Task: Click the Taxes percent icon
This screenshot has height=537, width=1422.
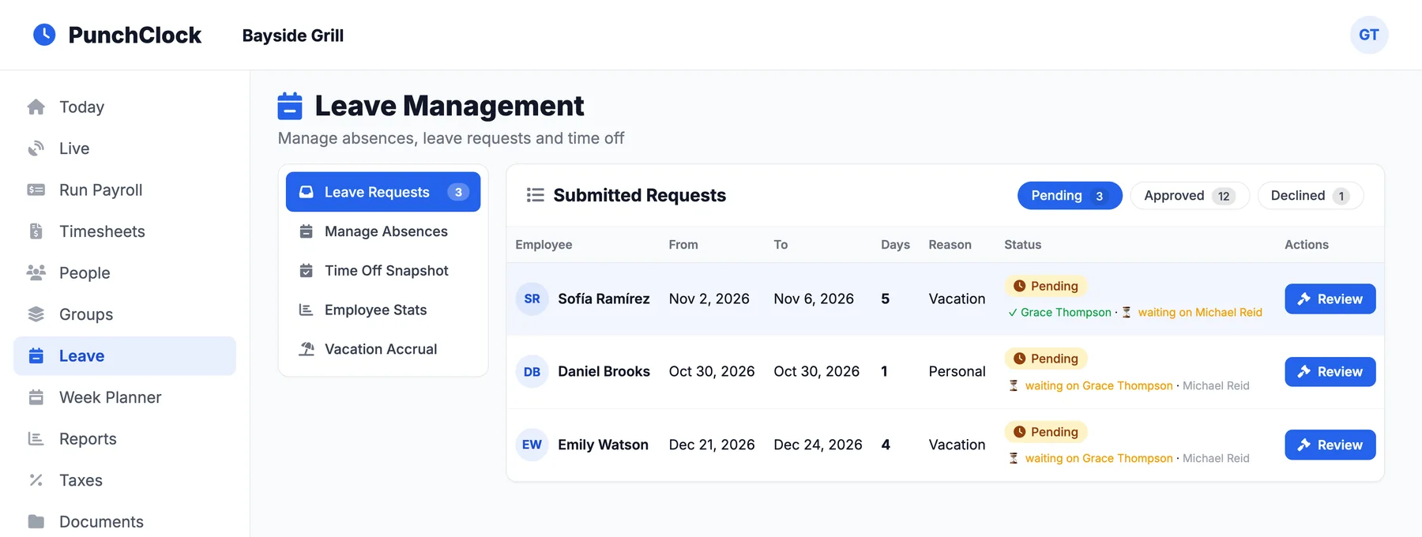Action: click(x=36, y=480)
